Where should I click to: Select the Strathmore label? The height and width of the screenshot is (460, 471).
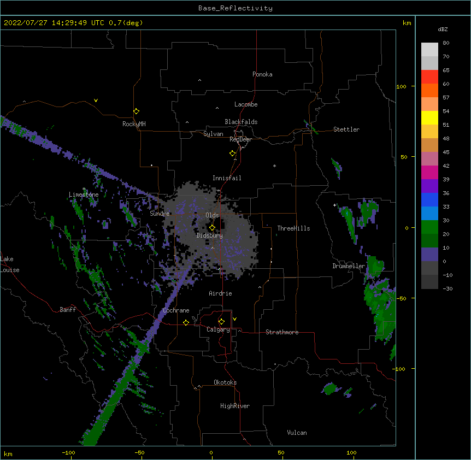[x=282, y=332]
